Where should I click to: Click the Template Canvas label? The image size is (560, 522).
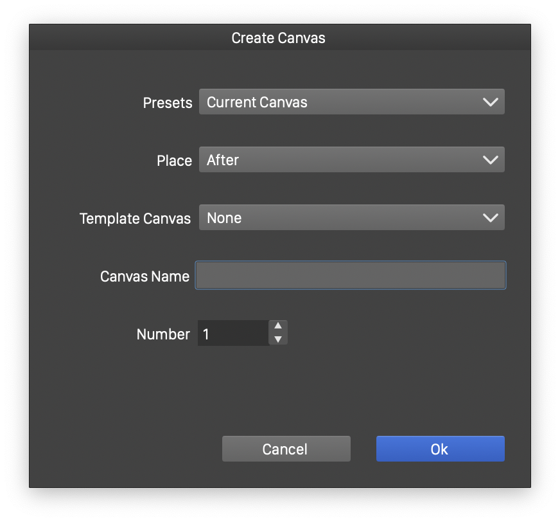(x=135, y=219)
